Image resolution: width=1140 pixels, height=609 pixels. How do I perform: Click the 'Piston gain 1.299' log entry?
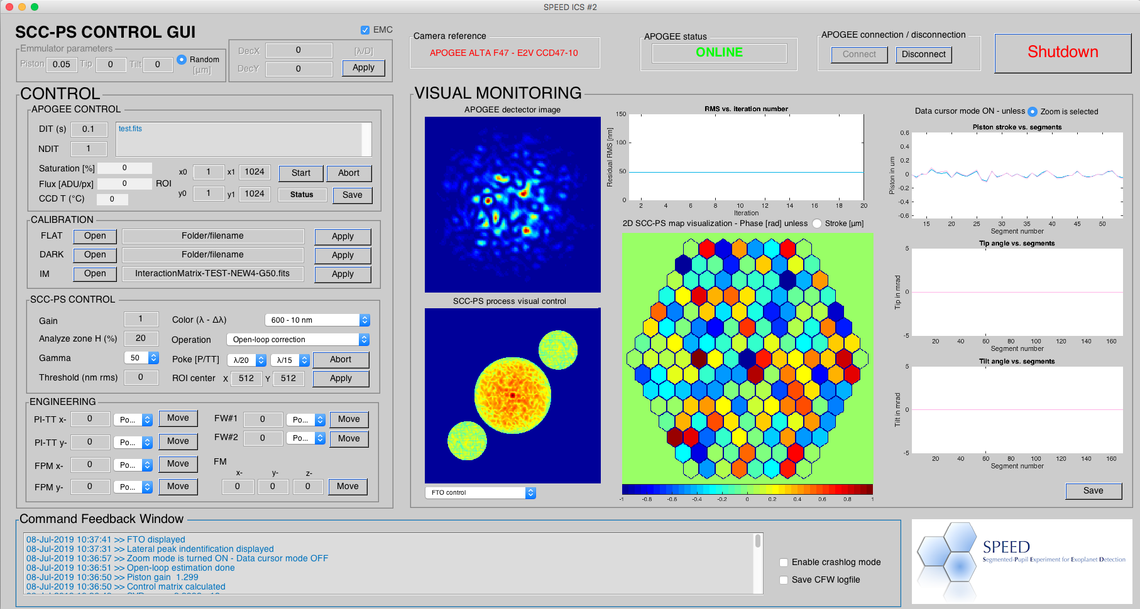(x=112, y=578)
